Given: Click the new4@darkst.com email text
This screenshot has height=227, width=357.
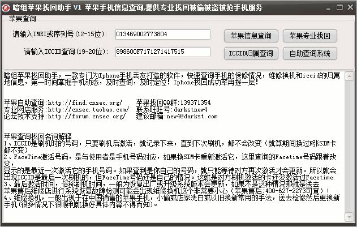Looking at the screenshot, I should [192, 117].
